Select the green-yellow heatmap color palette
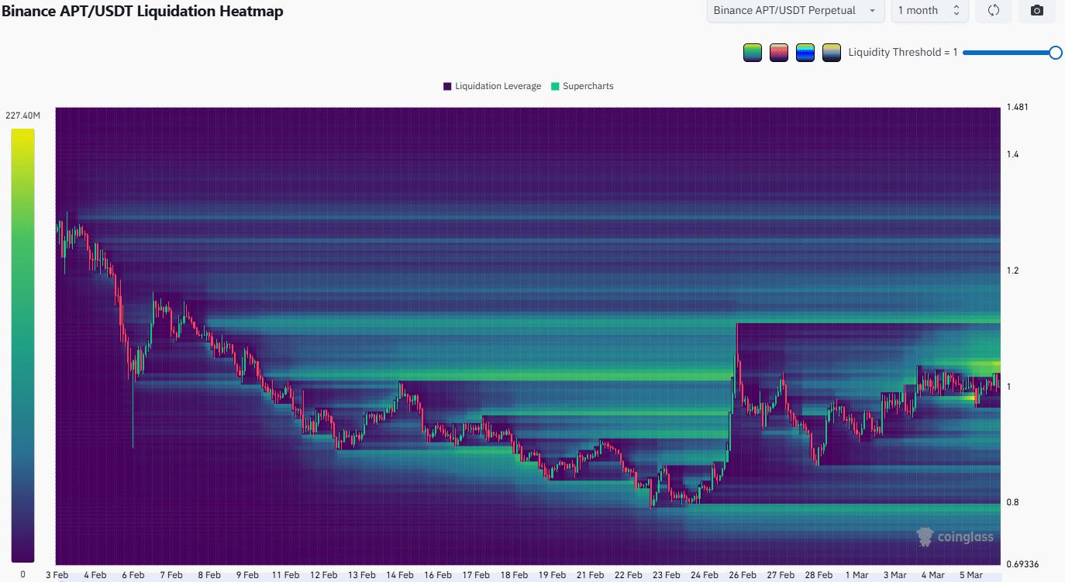The height and width of the screenshot is (582, 1065). click(x=752, y=52)
